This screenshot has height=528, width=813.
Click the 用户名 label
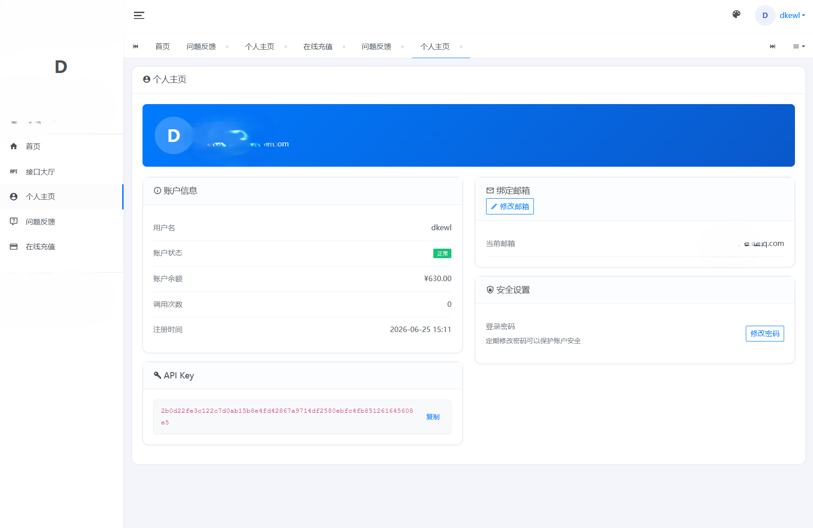coord(164,228)
